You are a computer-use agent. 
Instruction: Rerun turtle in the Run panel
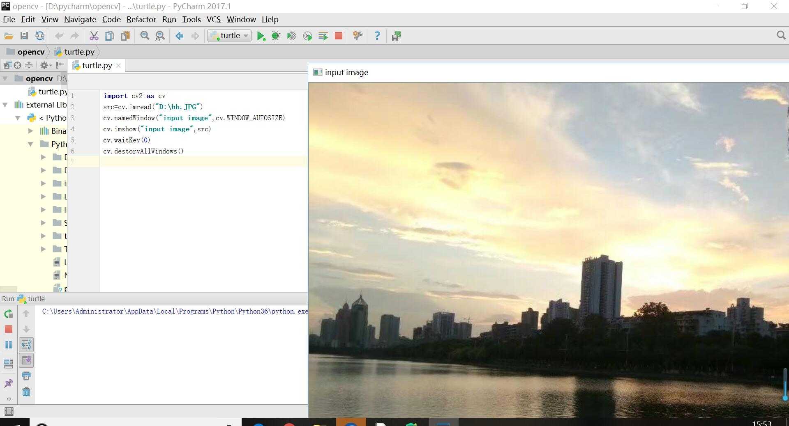(x=9, y=314)
